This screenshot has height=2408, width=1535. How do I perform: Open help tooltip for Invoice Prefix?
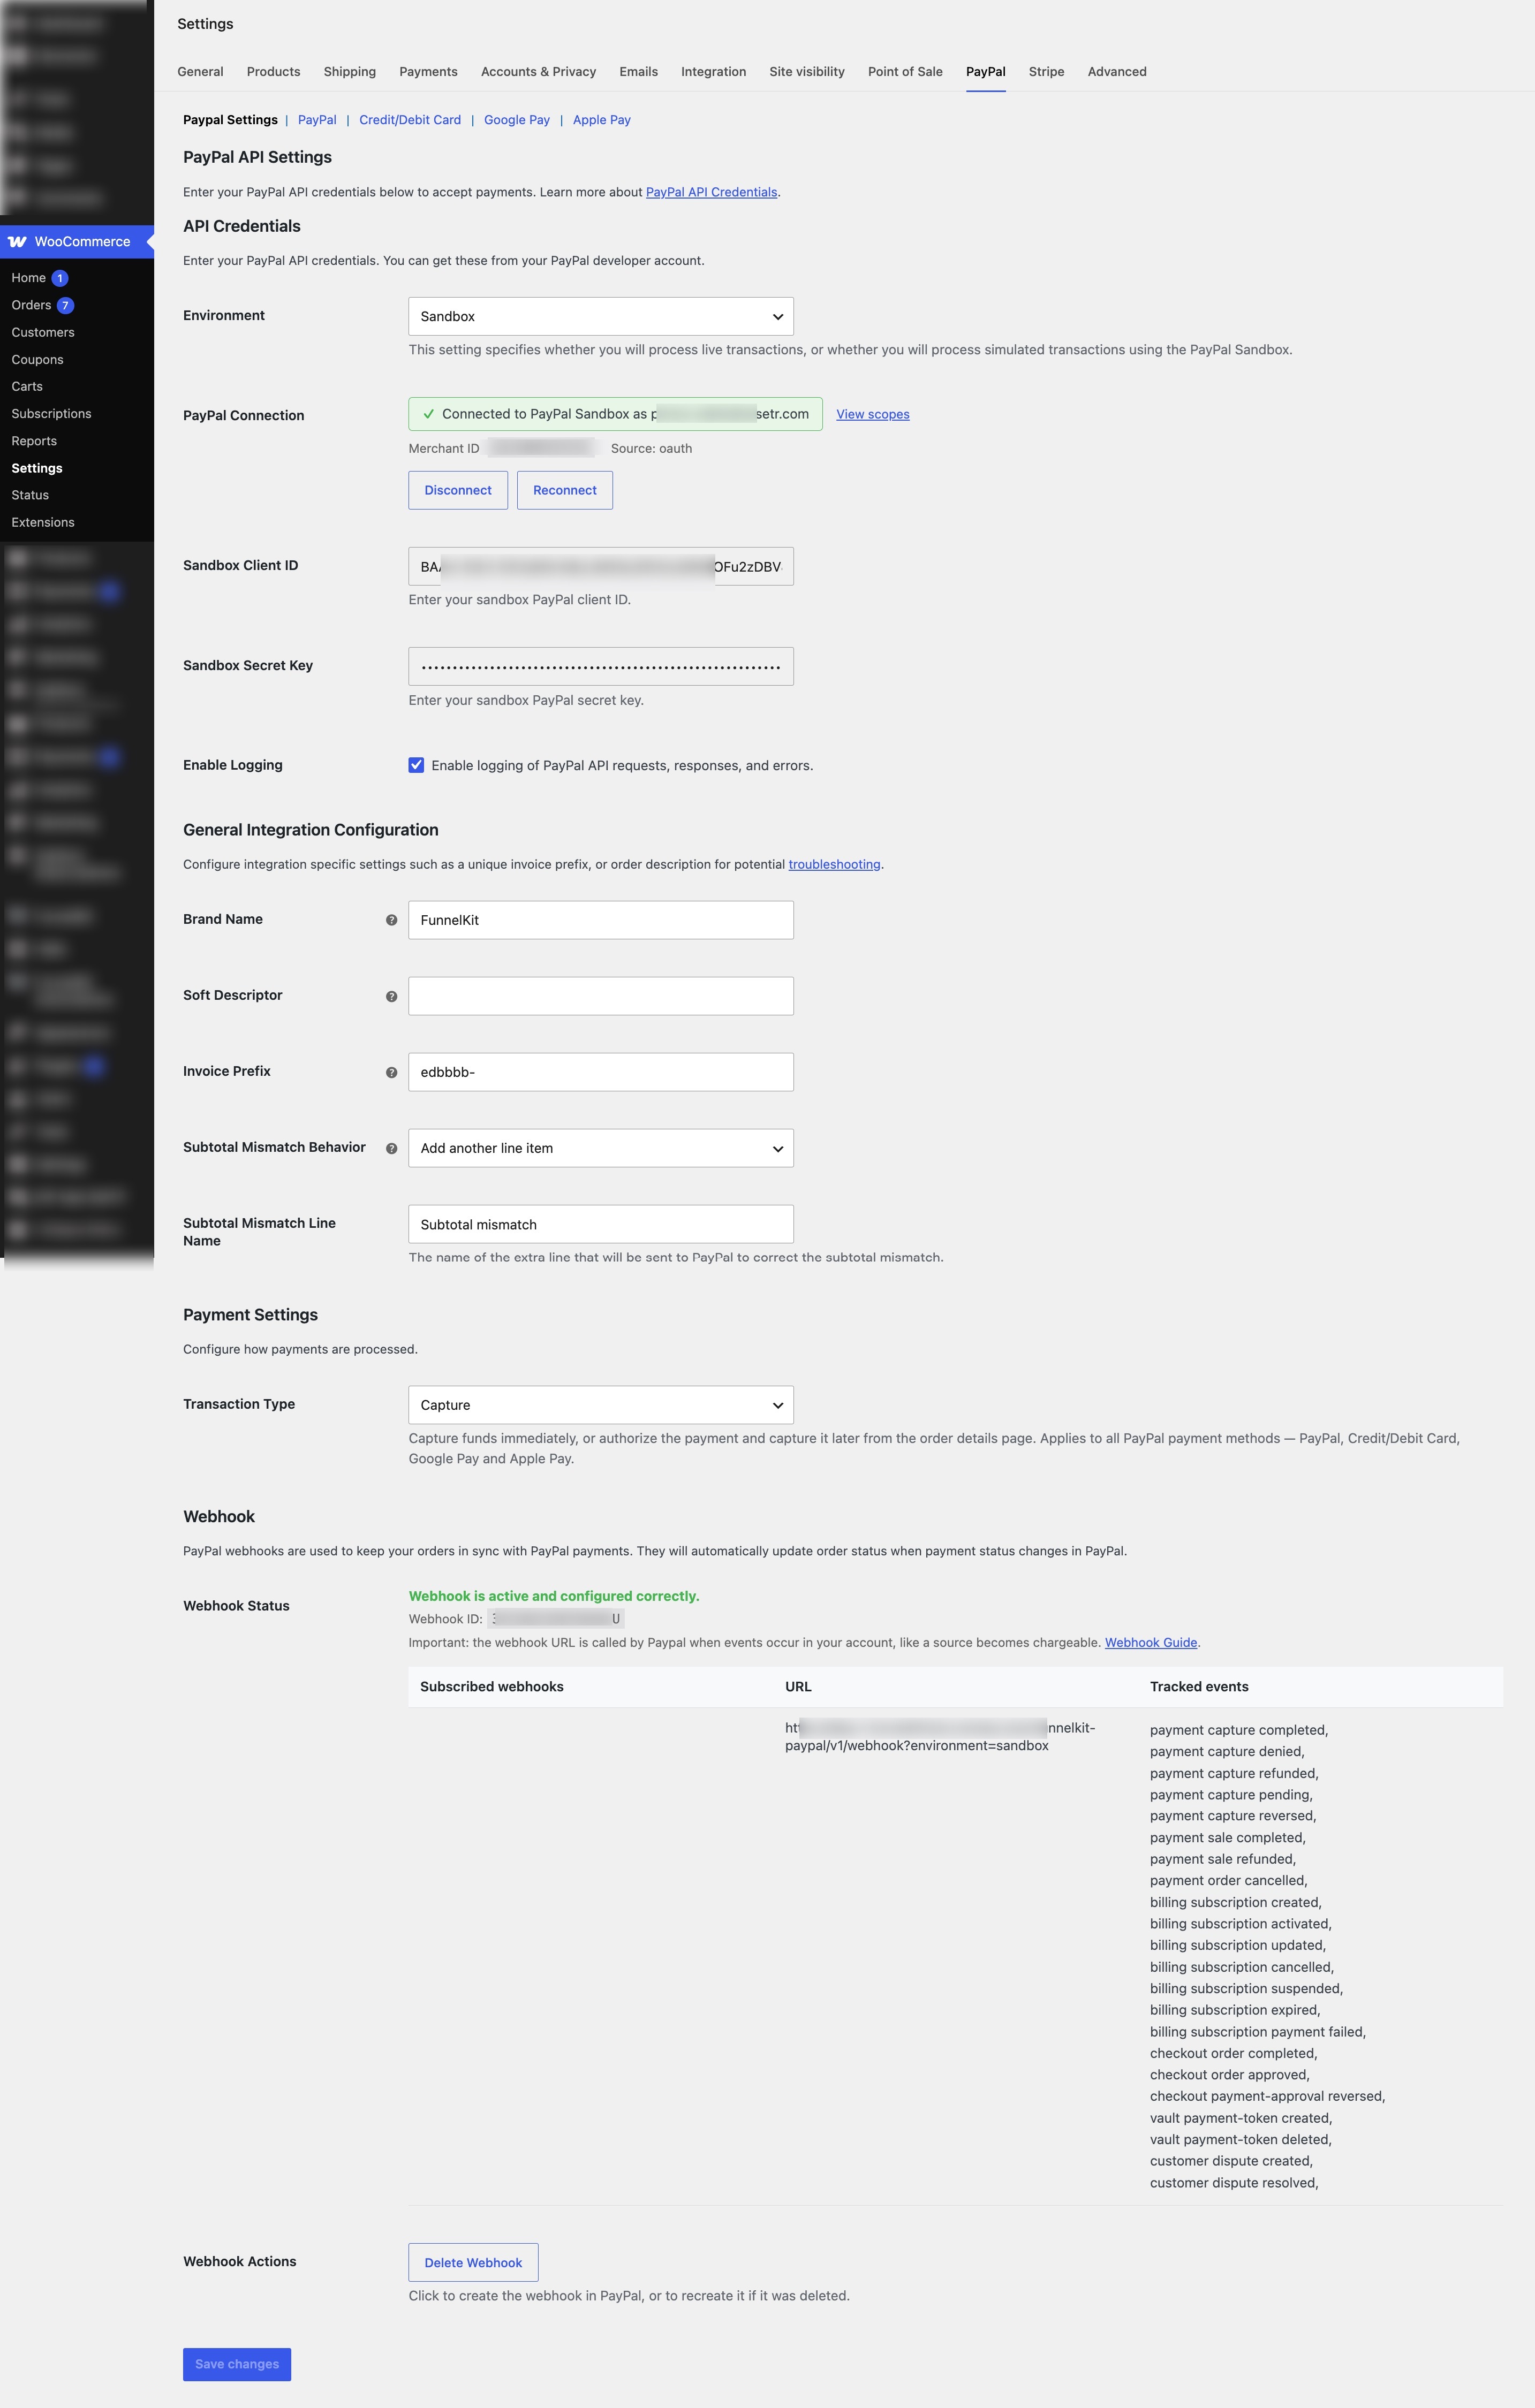pos(391,1072)
